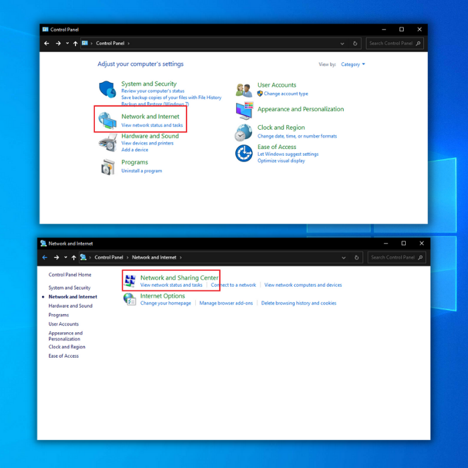The image size is (468, 468).
Task: Focus Search Control Panel field in bottom window
Action: click(396, 257)
